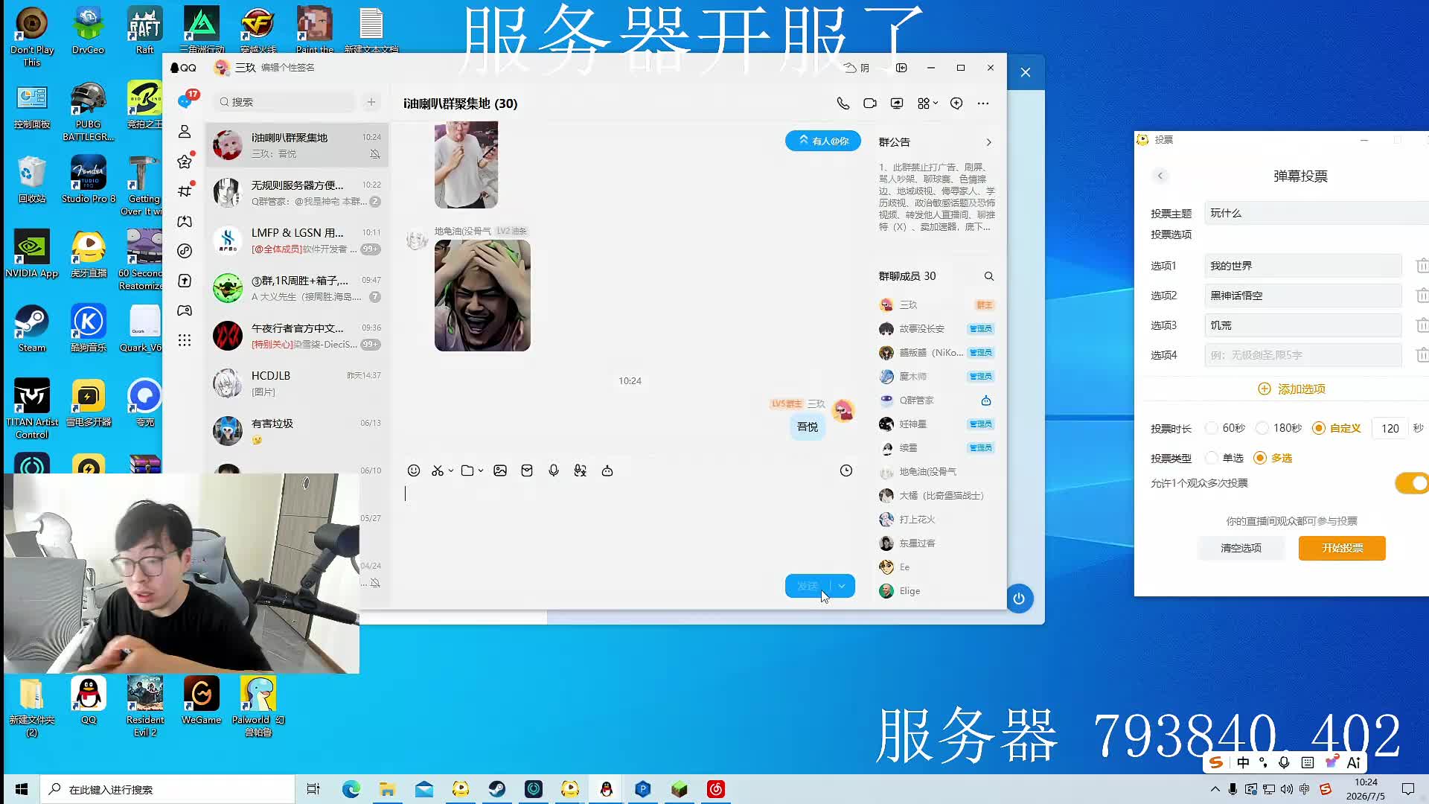This screenshot has height=804, width=1429.
Task: Open QQ contacts sidebar icon
Action: tap(185, 132)
